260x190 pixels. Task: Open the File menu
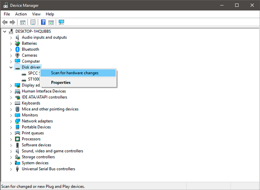pyautogui.click(x=7, y=14)
